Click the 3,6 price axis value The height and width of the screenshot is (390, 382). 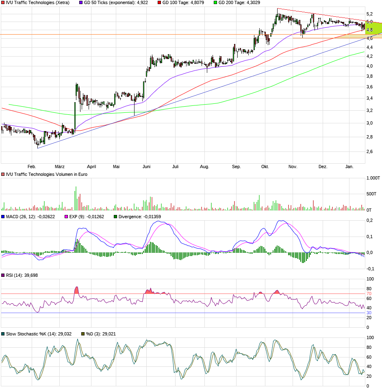point(369,87)
